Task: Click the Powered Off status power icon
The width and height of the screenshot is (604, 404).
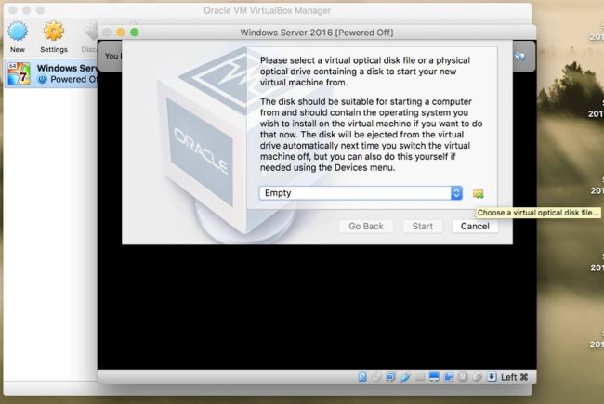Action: (43, 79)
